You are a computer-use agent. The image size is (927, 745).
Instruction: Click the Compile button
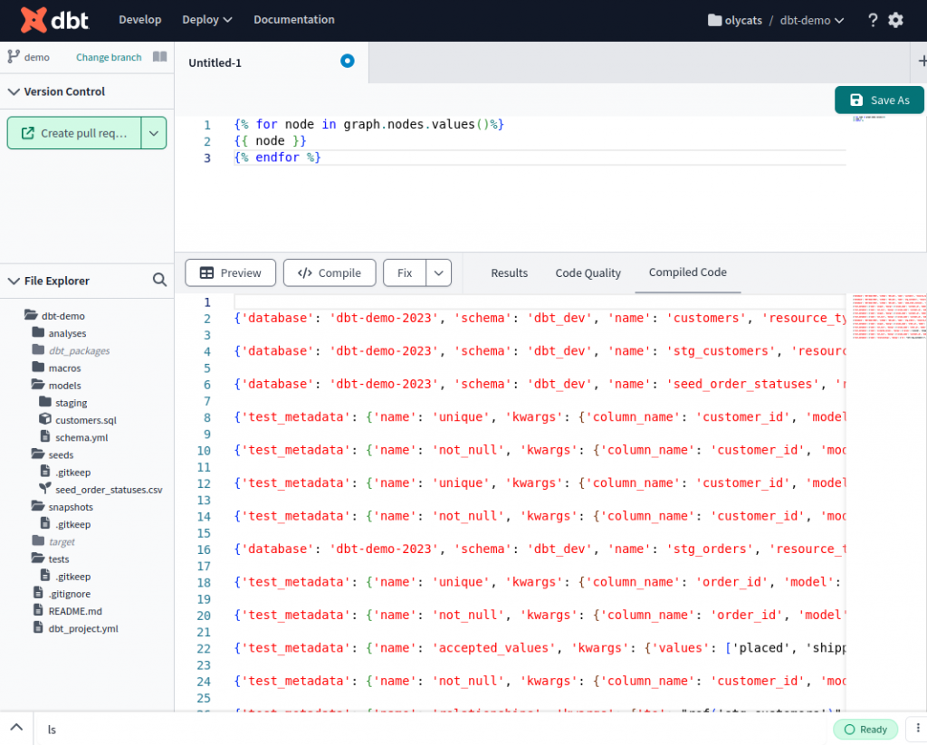tap(330, 273)
